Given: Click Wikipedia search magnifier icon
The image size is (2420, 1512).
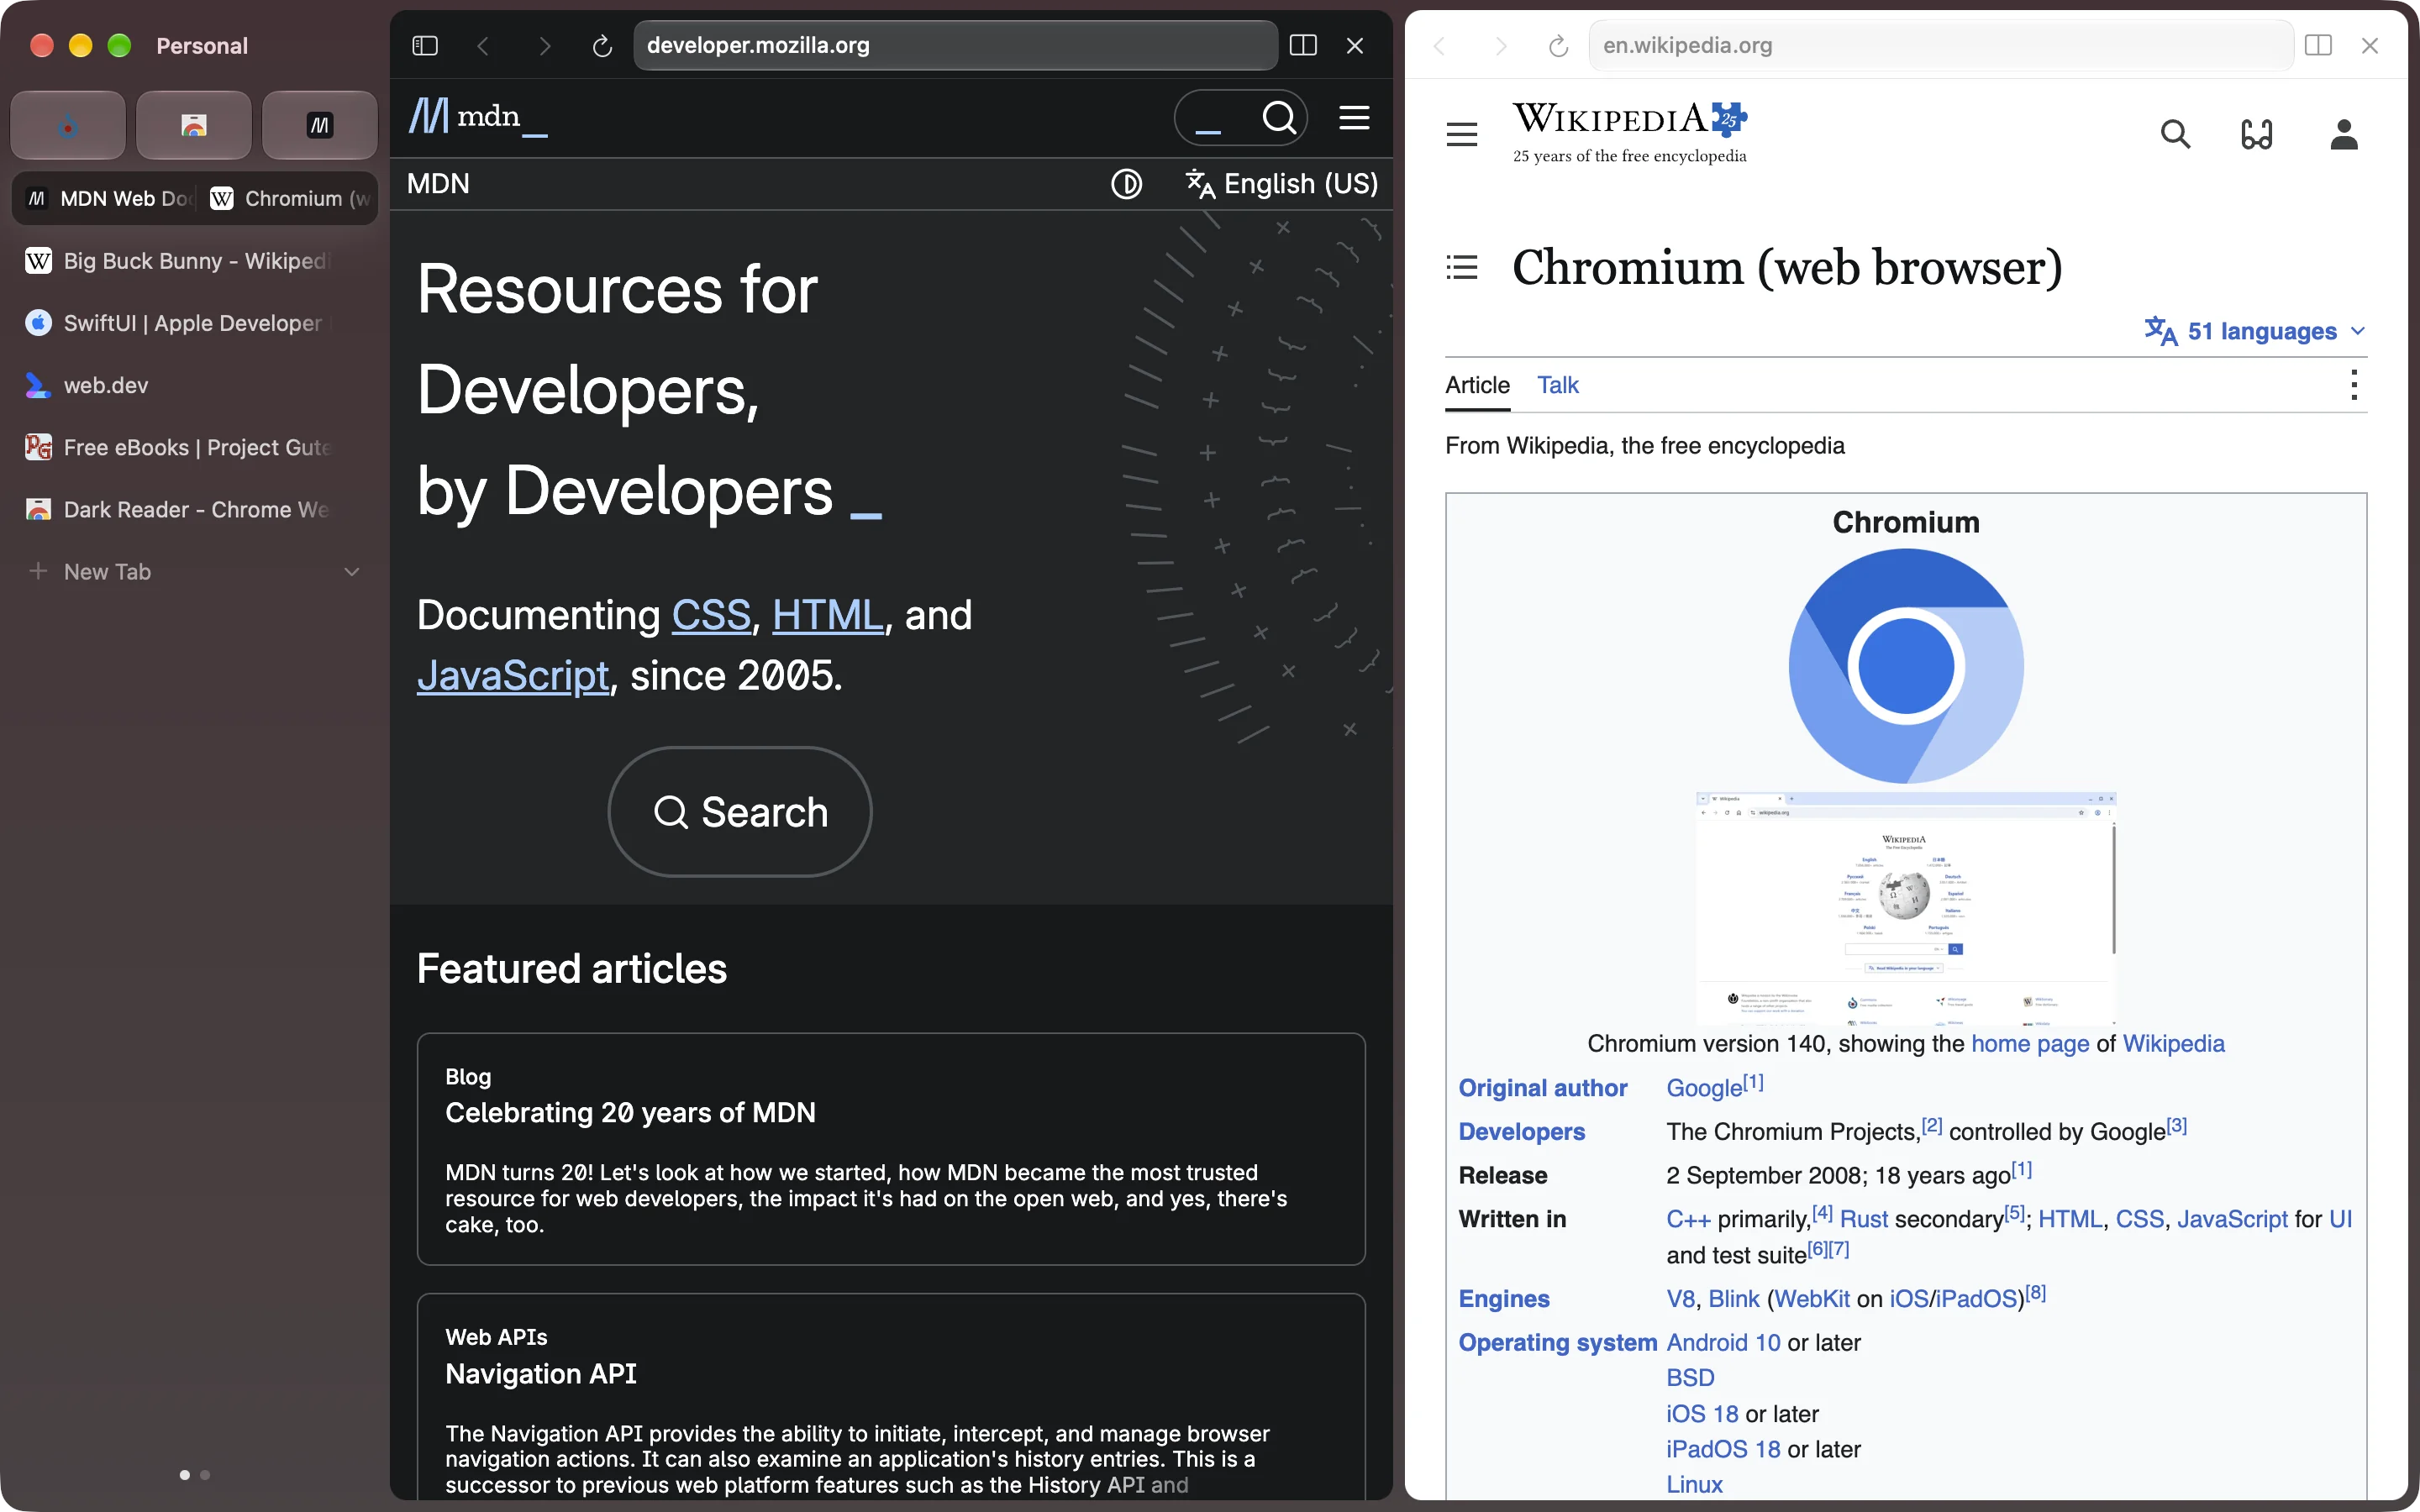Looking at the screenshot, I should (x=2175, y=134).
